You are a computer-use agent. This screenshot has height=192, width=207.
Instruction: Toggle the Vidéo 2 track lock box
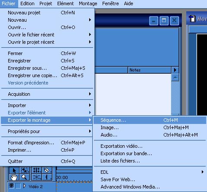(18, 186)
